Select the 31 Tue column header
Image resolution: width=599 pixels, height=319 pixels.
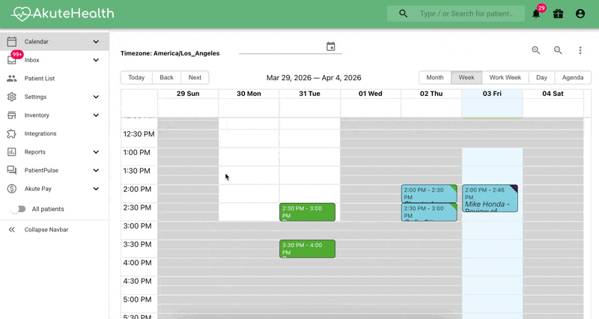click(x=309, y=94)
